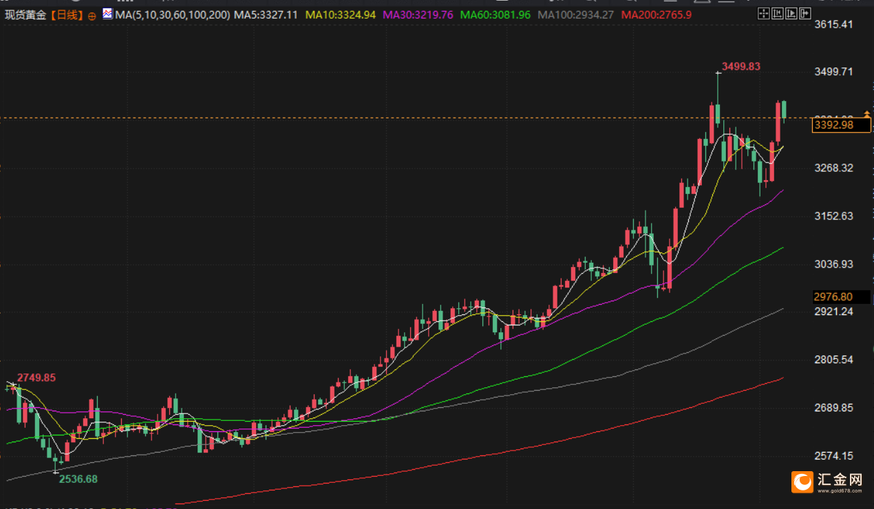This screenshot has width=874, height=509.
Task: Click the 2921.24 axis value
Action: point(833,312)
